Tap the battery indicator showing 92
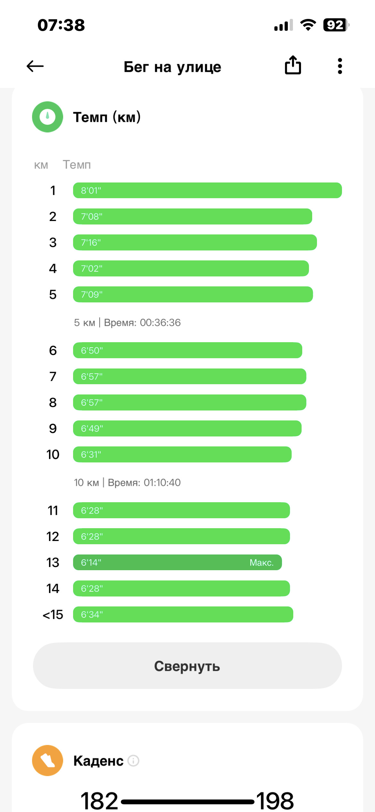The height and width of the screenshot is (812, 375). (336, 25)
